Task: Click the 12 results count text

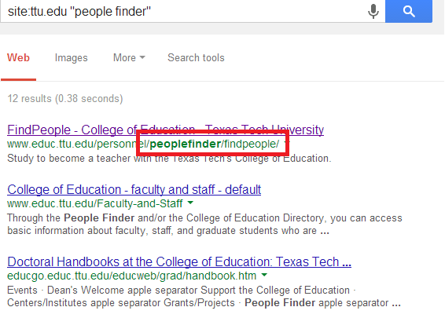Action: (x=65, y=99)
